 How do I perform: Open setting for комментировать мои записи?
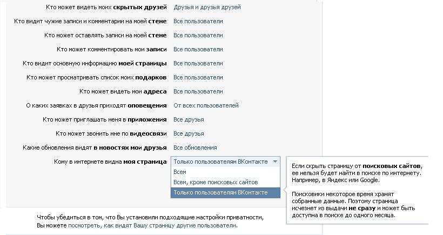click(x=198, y=50)
